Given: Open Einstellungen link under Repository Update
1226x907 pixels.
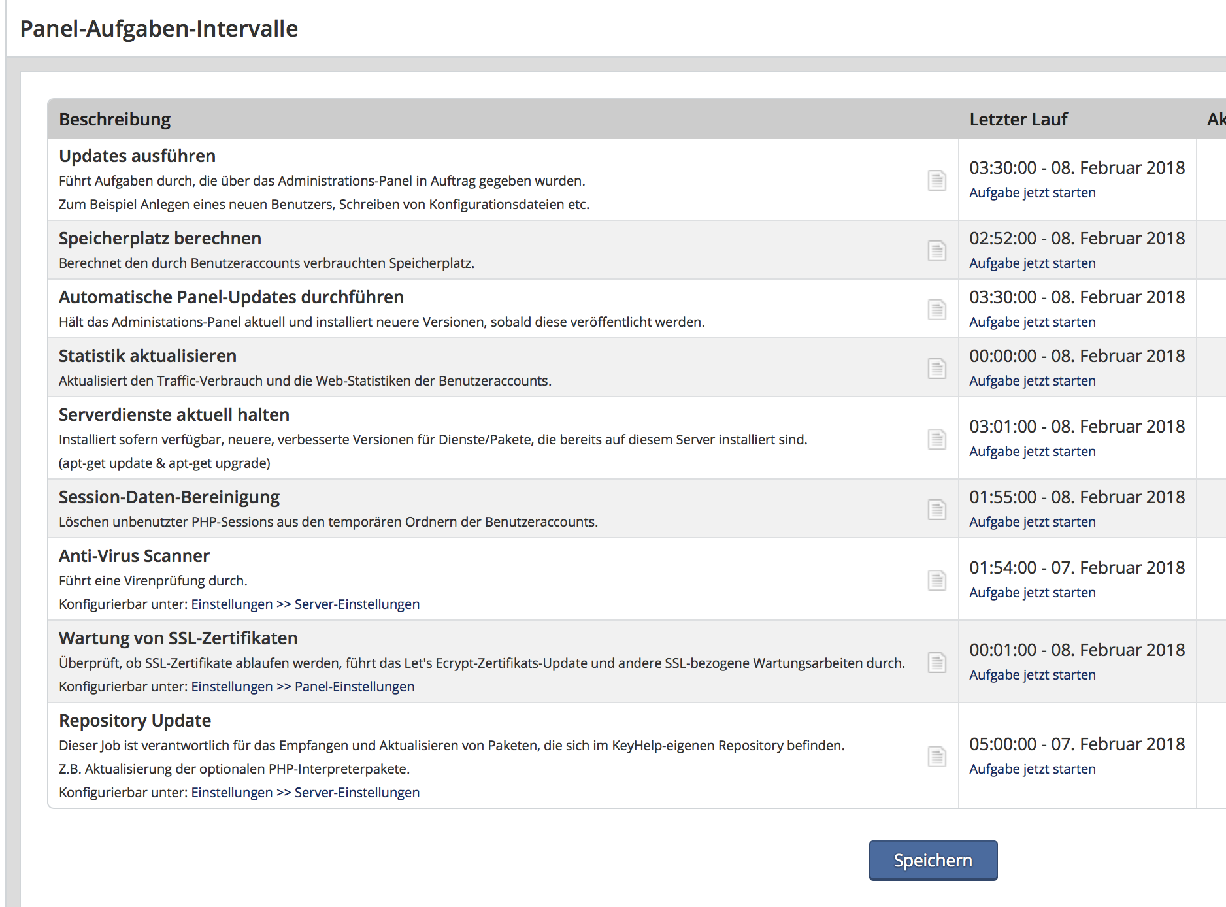Looking at the screenshot, I should click(x=231, y=793).
